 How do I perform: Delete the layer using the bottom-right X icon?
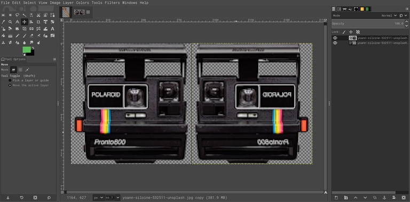pos(403,197)
